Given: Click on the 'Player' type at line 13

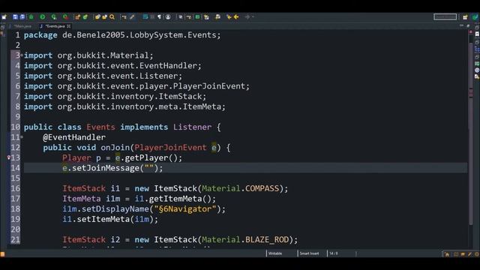Looking at the screenshot, I should (76, 157).
